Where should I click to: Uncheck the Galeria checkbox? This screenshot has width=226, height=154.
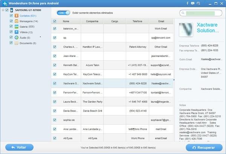coord(11,26)
